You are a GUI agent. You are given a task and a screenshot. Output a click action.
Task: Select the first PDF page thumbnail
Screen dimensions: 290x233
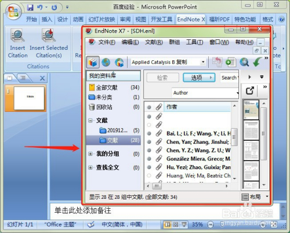tap(251, 110)
